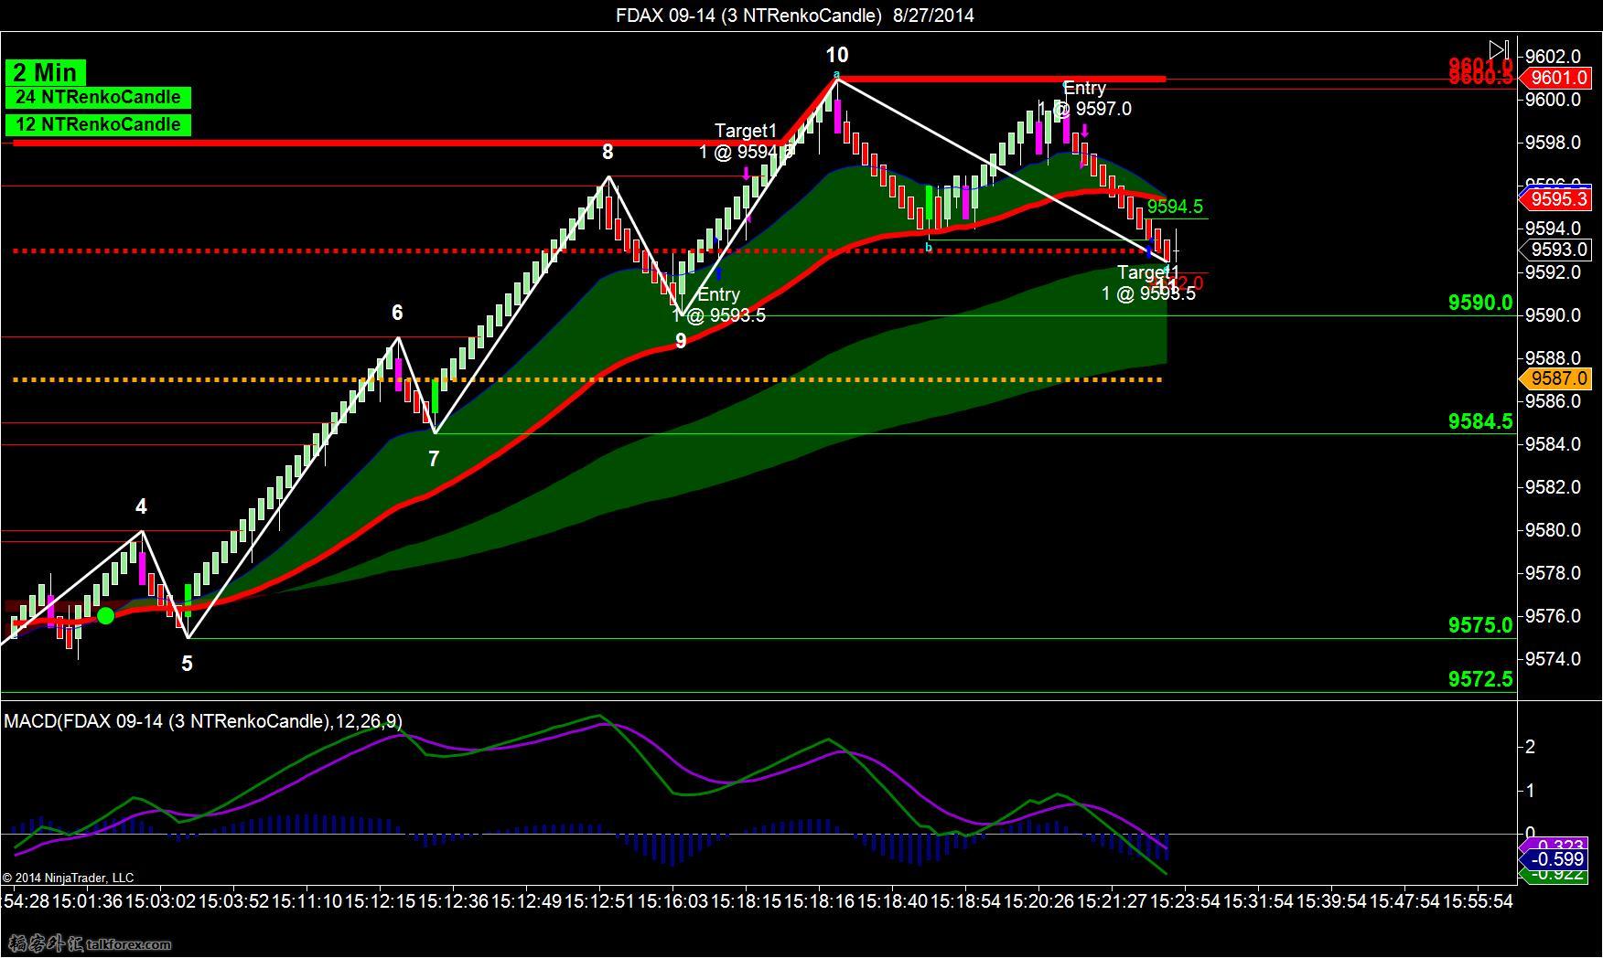
Task: Click the green 9575.0 level label
Action: click(1480, 625)
